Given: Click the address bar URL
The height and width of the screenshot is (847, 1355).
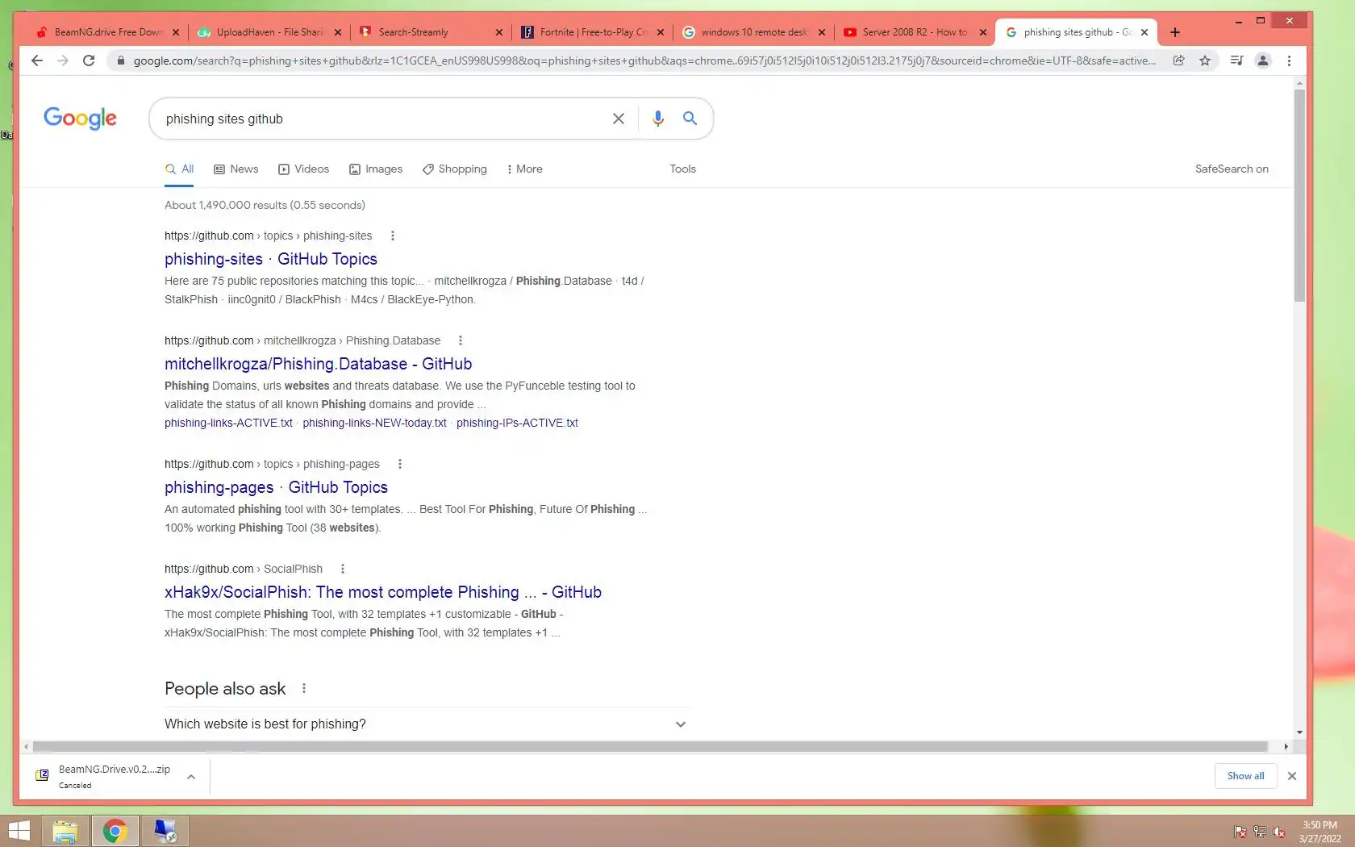Looking at the screenshot, I should click(644, 60).
